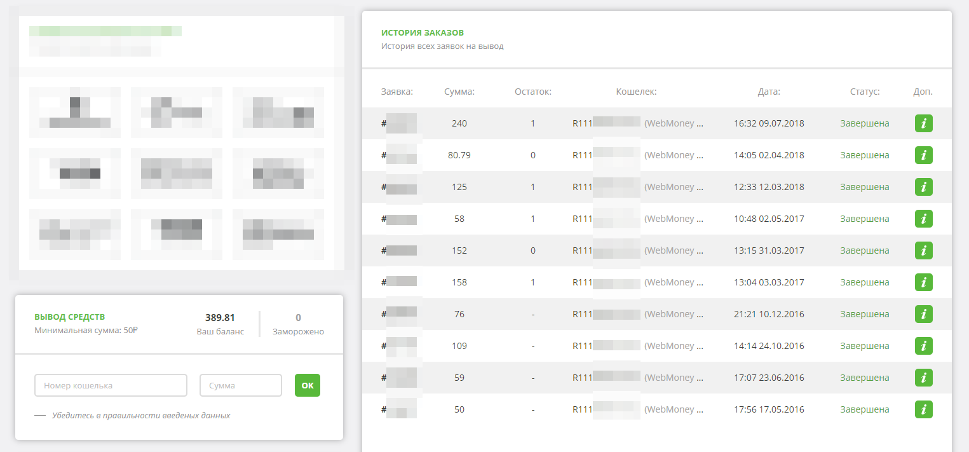
Task: Click the green OK withdraw button
Action: point(308,385)
